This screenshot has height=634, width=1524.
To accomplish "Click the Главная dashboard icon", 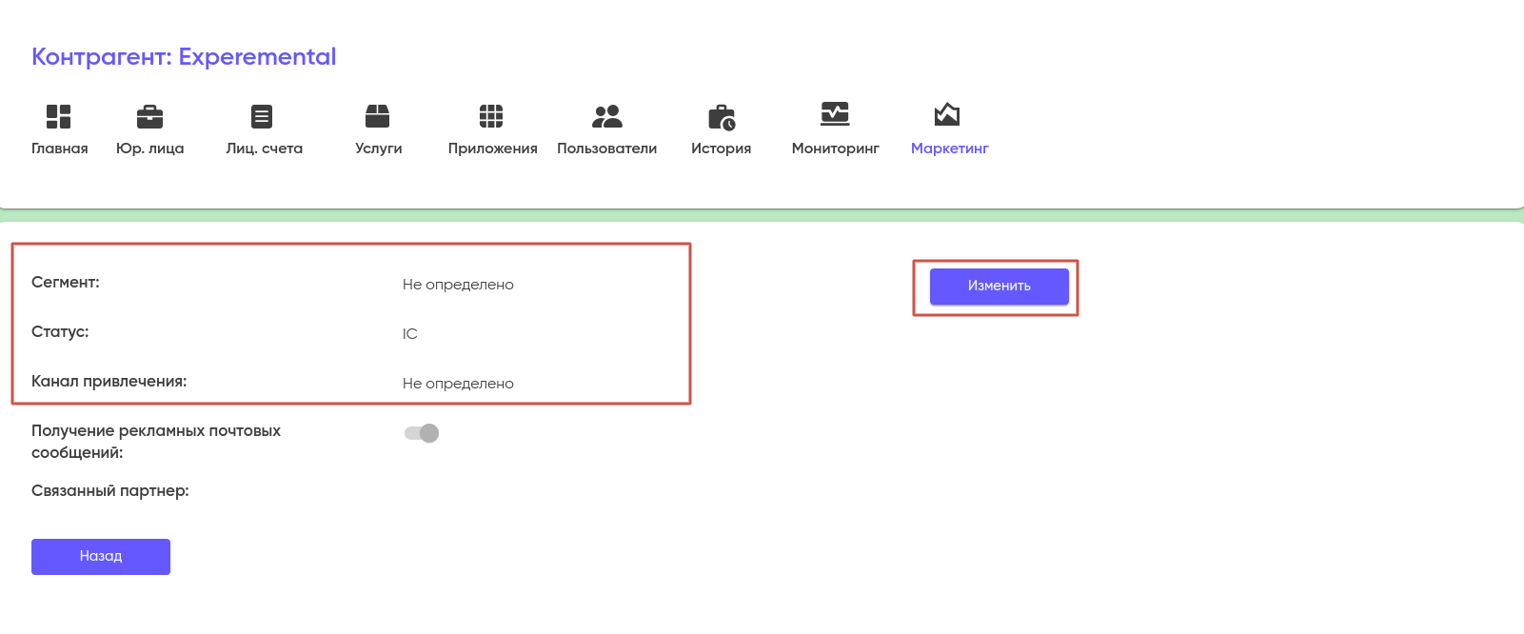I will 59,116.
